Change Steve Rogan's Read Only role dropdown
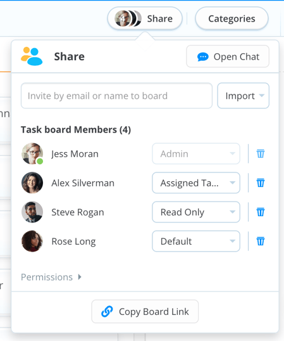The height and width of the screenshot is (341, 284). pyautogui.click(x=196, y=212)
